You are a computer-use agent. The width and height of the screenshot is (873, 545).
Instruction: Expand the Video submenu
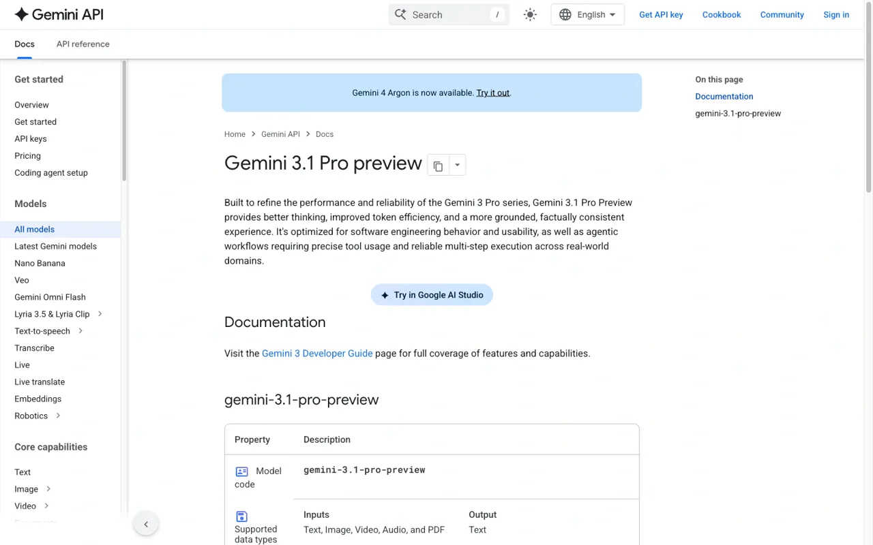click(x=46, y=506)
